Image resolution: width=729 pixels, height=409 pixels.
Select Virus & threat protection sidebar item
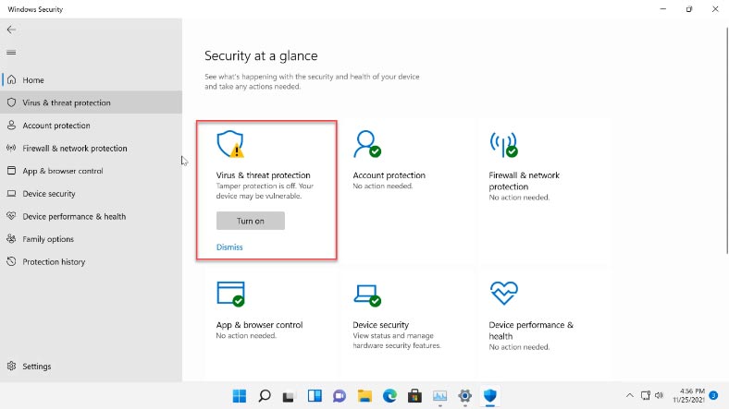pyautogui.click(x=91, y=102)
